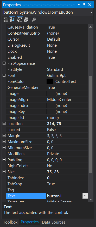
Task: Expand the MaximumSize property
Action: click(4, 142)
